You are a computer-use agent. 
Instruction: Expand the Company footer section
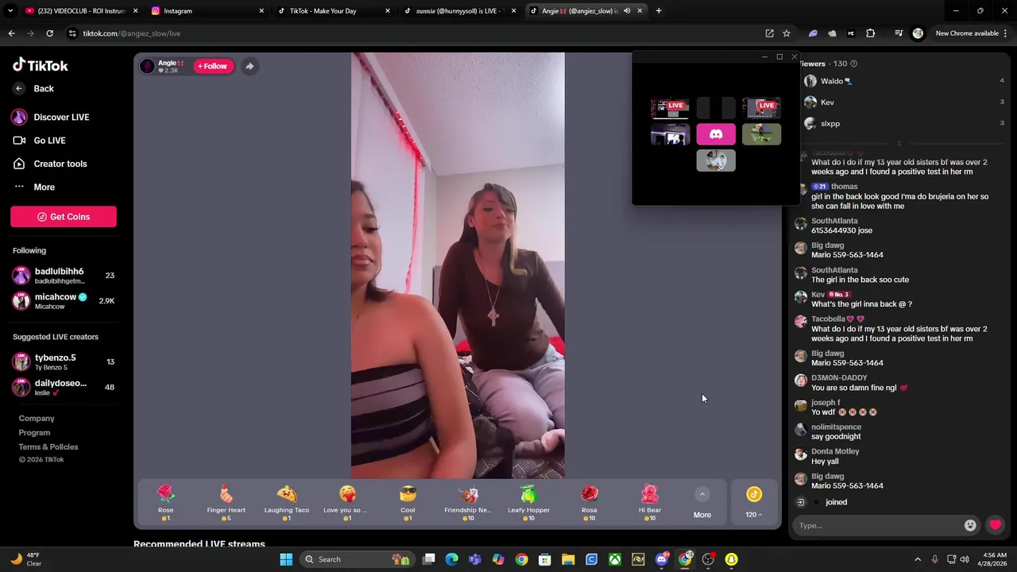click(37, 419)
